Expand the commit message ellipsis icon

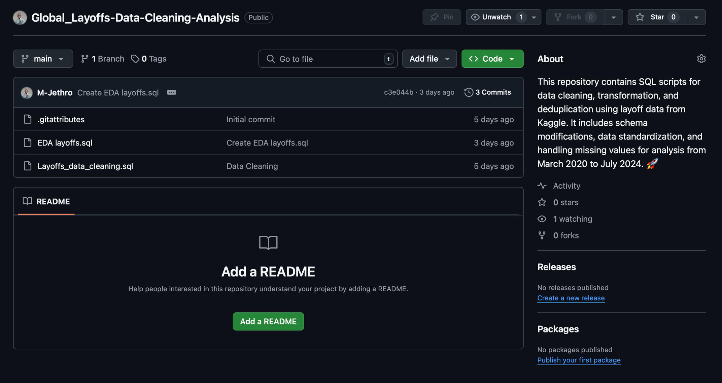(171, 92)
